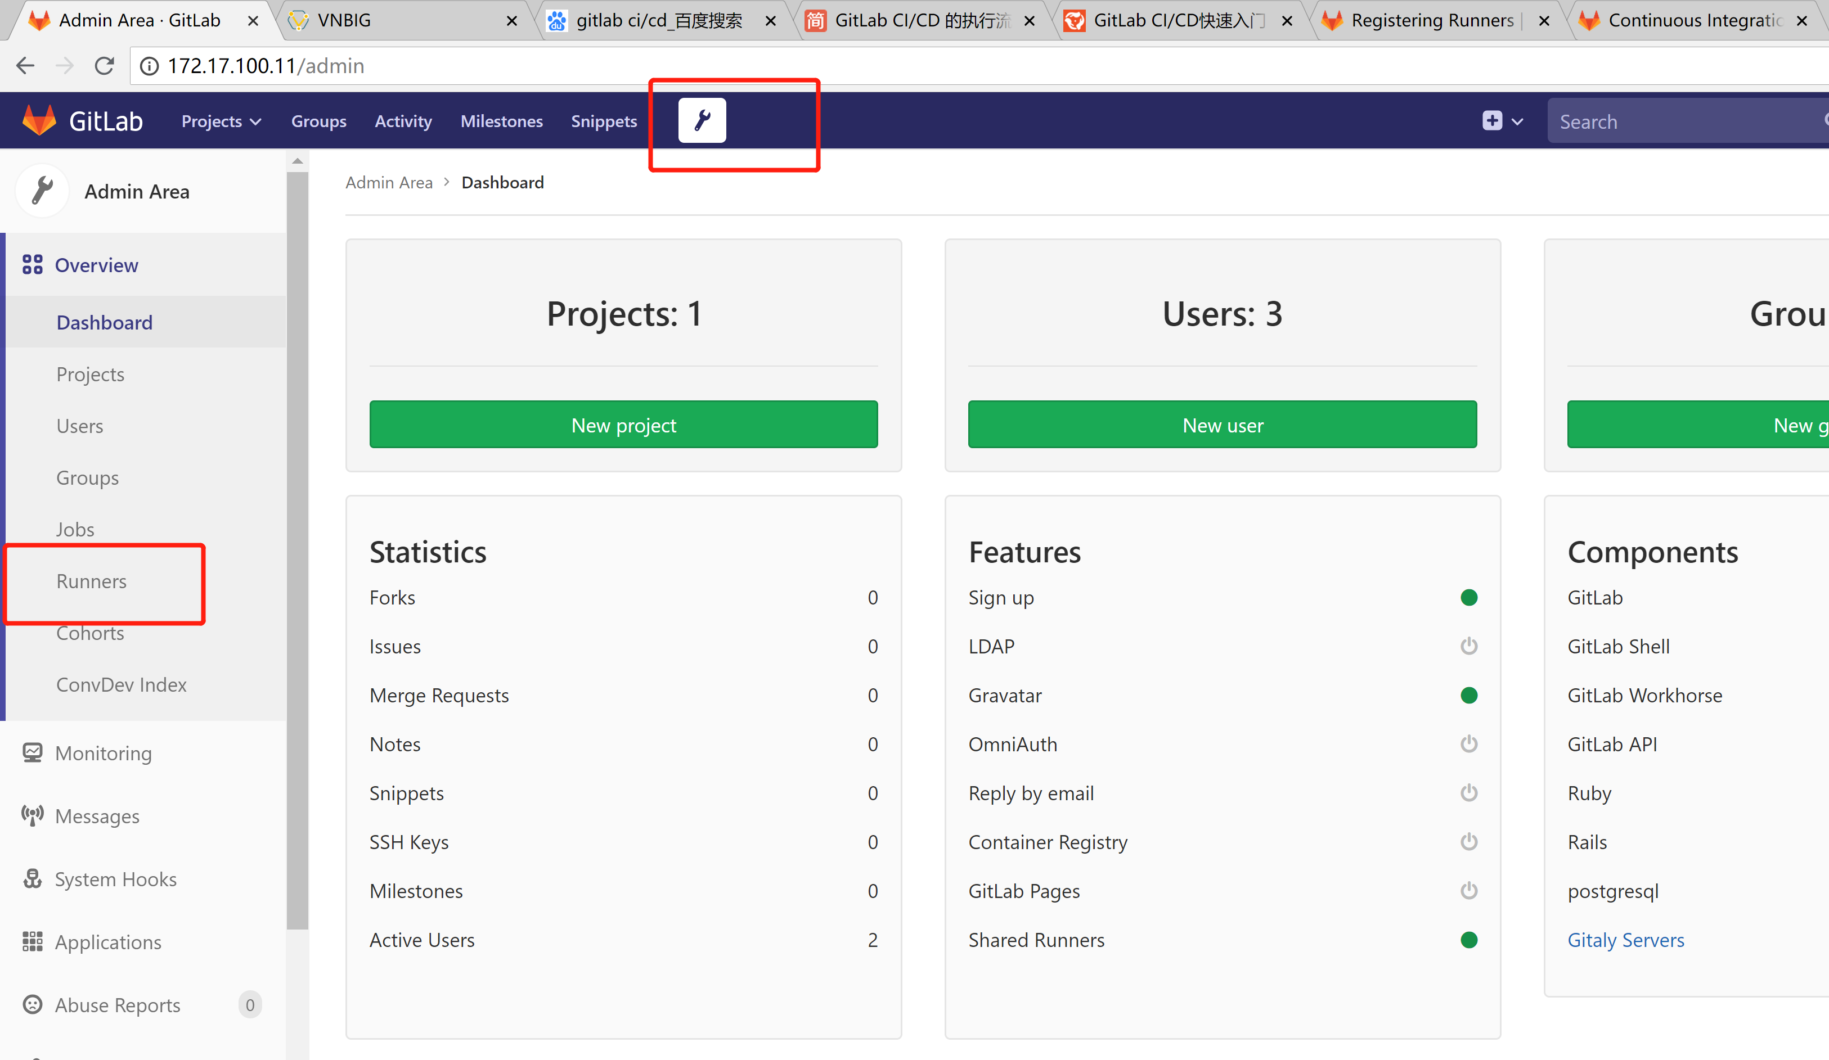Click the SSH Keys statistic row
The image size is (1829, 1060).
(x=623, y=842)
